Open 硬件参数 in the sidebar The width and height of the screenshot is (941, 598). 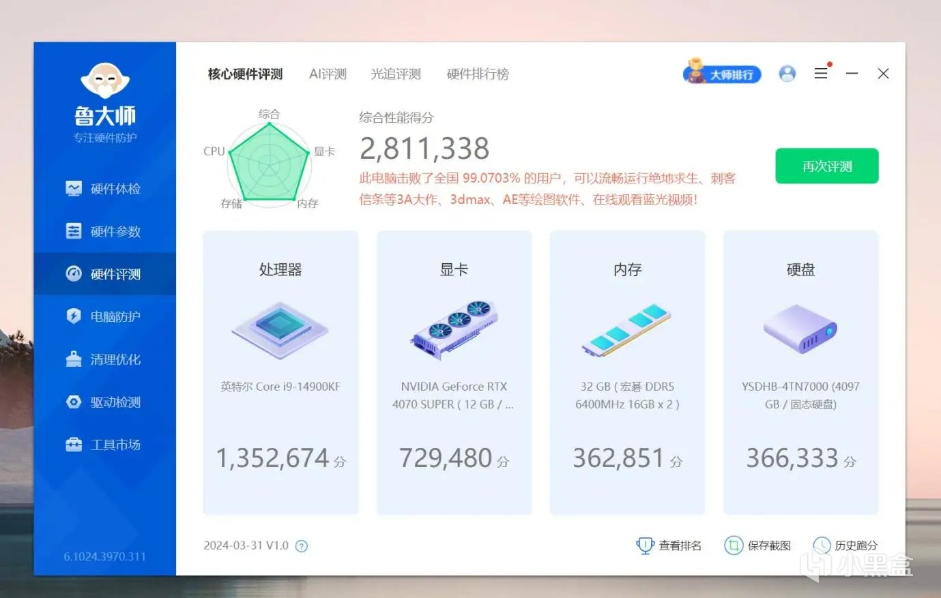(104, 231)
